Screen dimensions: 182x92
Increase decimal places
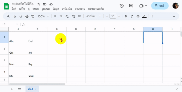coord(73,16)
